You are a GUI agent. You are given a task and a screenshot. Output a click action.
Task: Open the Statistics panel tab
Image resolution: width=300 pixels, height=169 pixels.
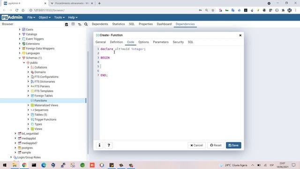click(119, 24)
